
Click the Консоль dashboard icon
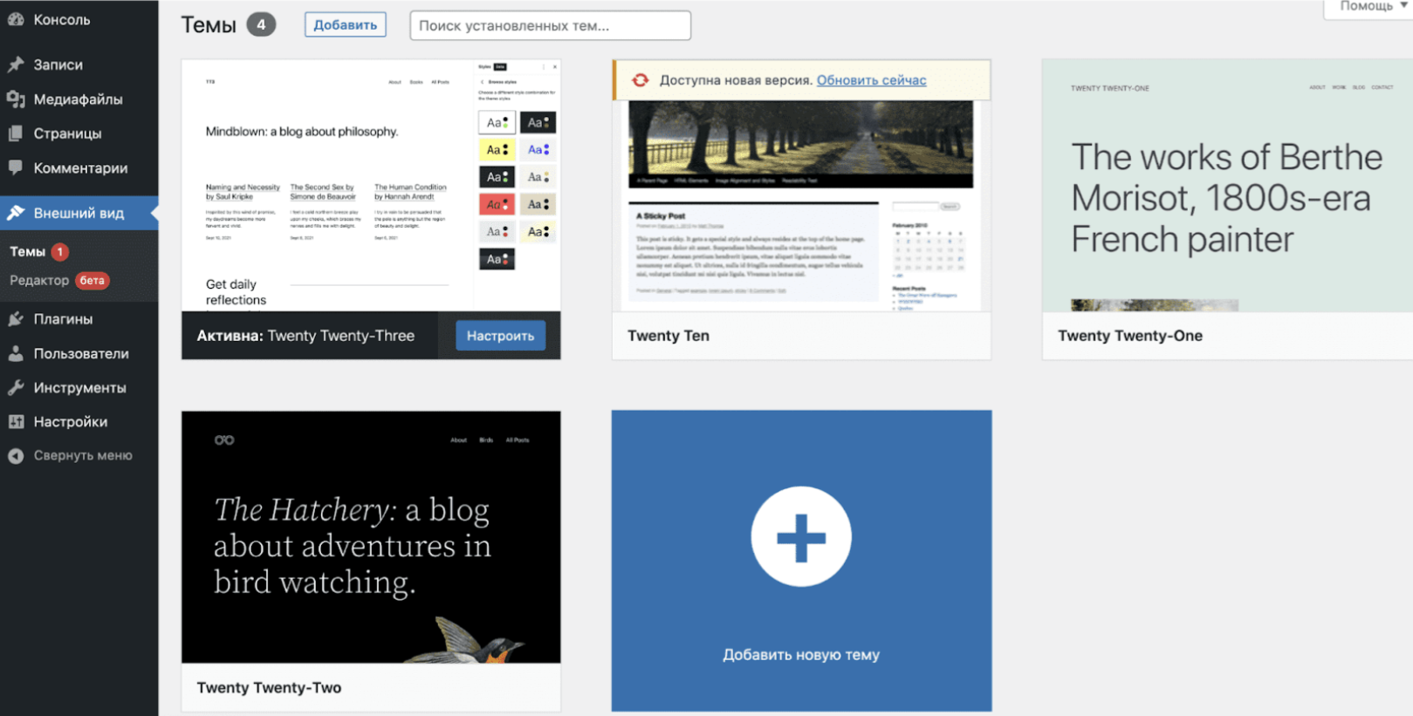click(x=15, y=19)
